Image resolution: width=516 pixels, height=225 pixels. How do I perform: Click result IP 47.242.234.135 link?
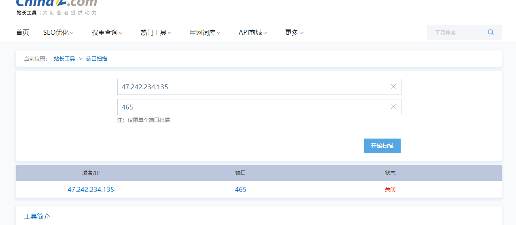pyautogui.click(x=91, y=189)
